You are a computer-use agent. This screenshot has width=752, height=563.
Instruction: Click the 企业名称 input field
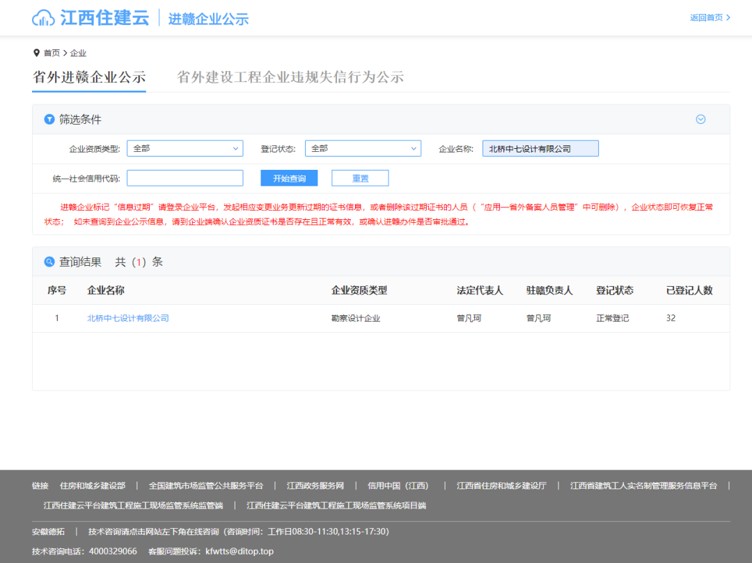540,148
